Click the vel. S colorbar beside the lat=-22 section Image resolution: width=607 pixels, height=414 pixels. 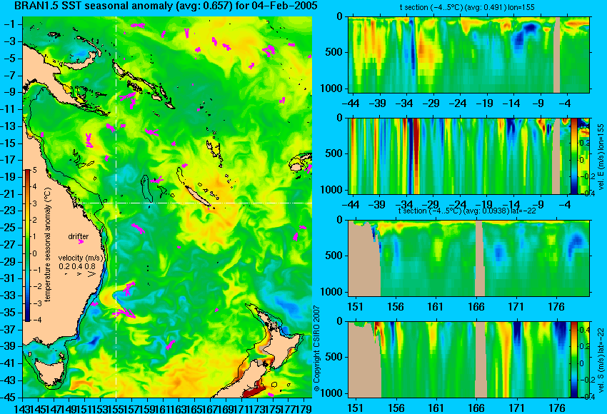coord(574,359)
